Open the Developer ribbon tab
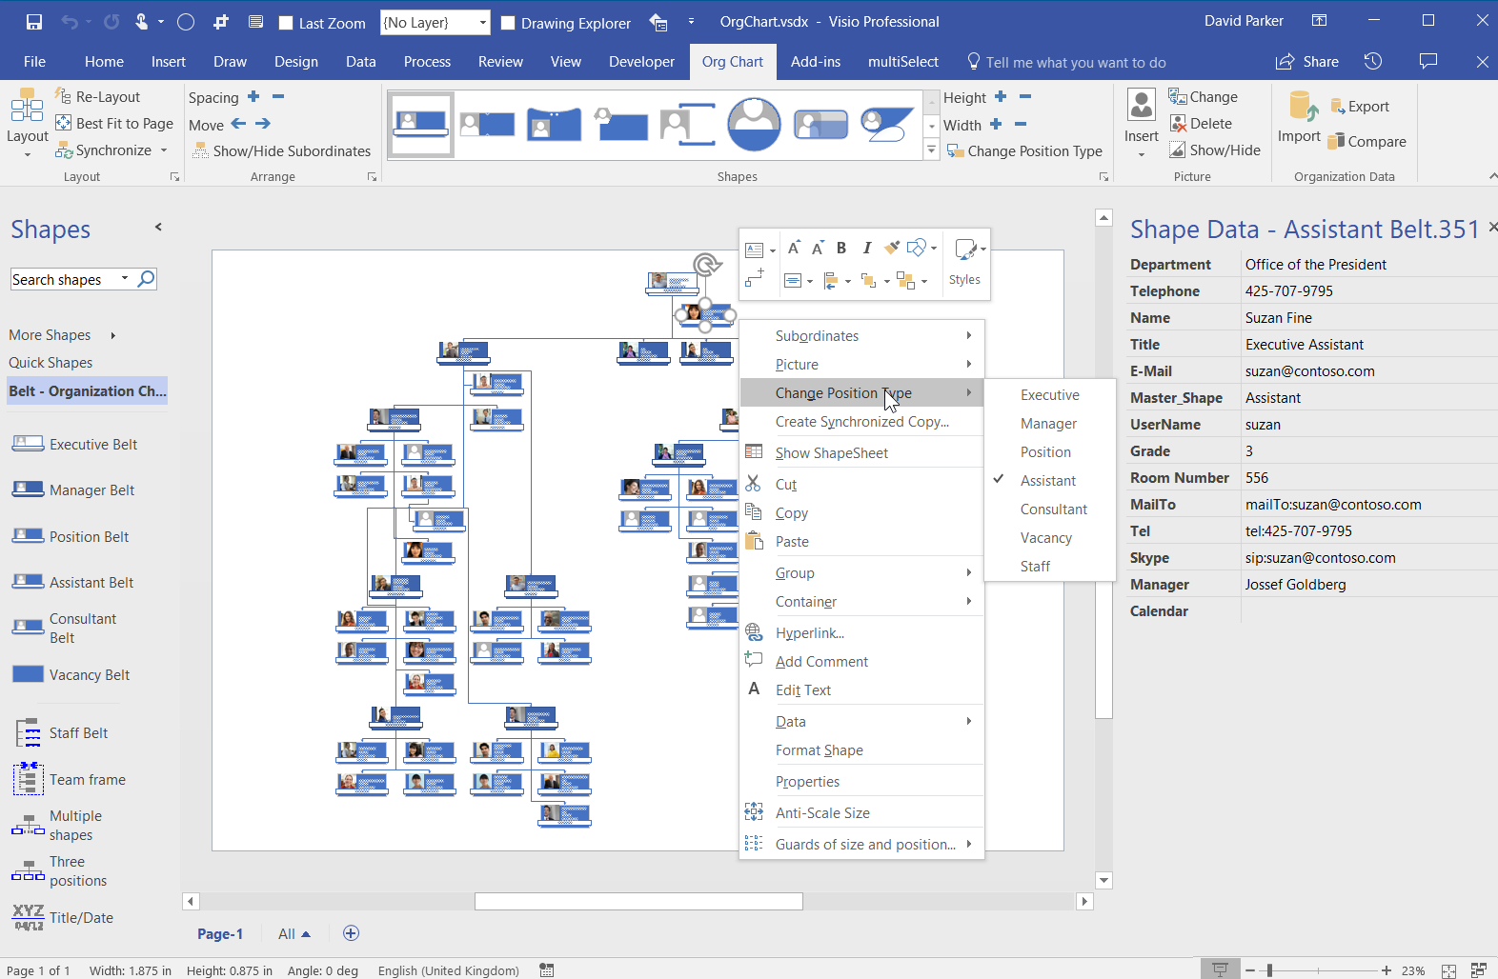The width and height of the screenshot is (1498, 979). [x=641, y=62]
